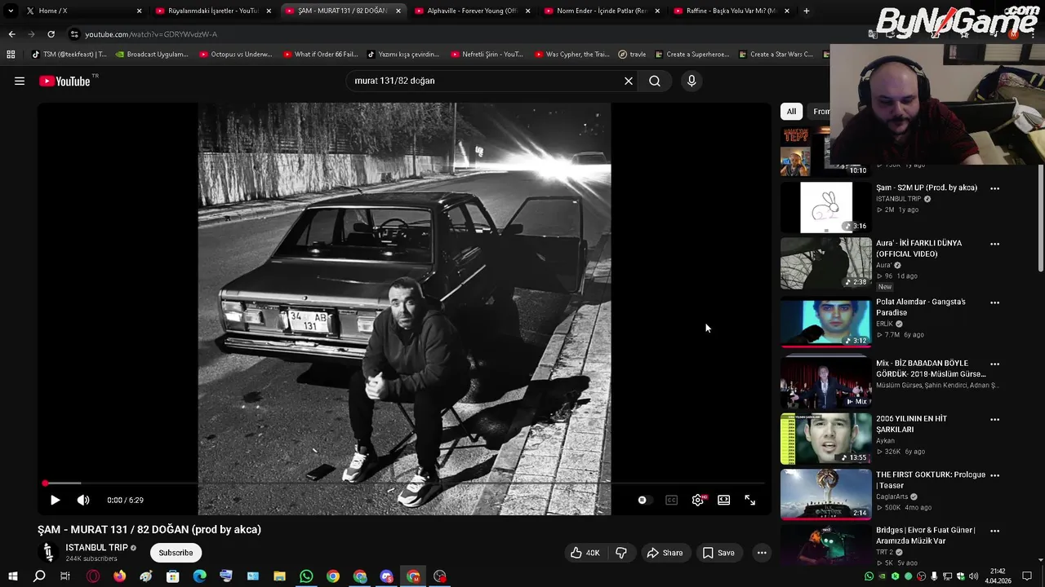Subscribe to ISTANBUL TRIP channel
Screen dimensions: 1045x587
click(176, 553)
